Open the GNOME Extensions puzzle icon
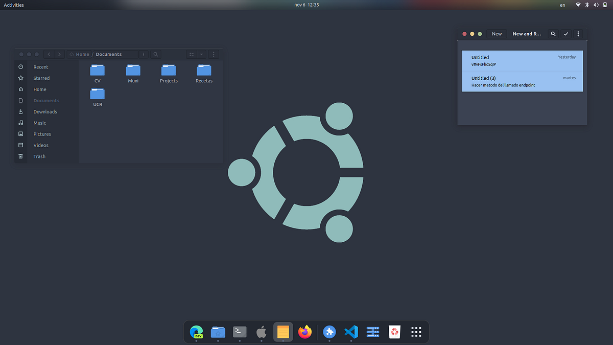Viewport: 613px width, 345px height. 329,332
